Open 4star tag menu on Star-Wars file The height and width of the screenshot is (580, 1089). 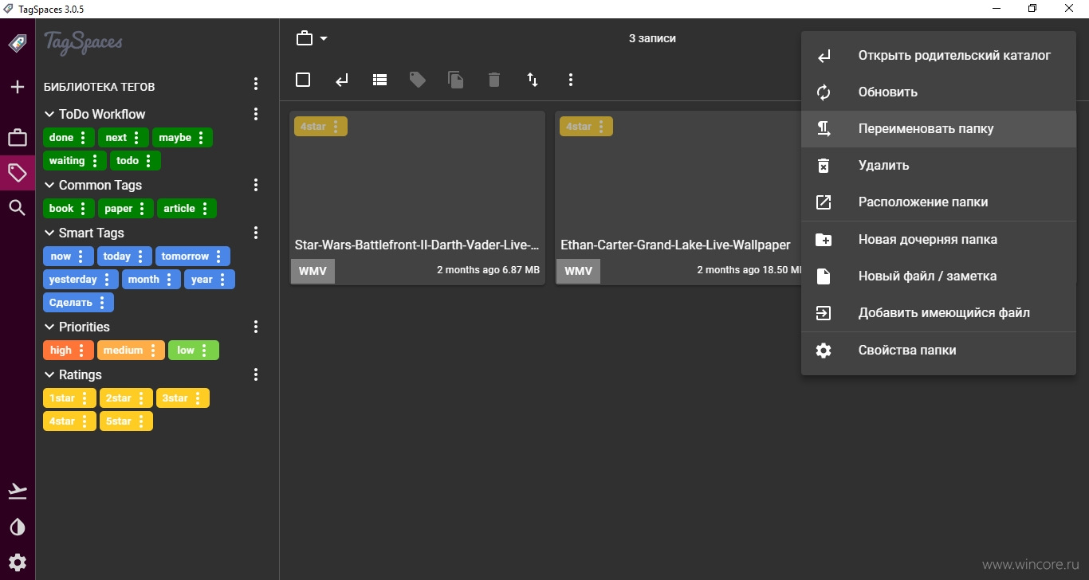[336, 127]
